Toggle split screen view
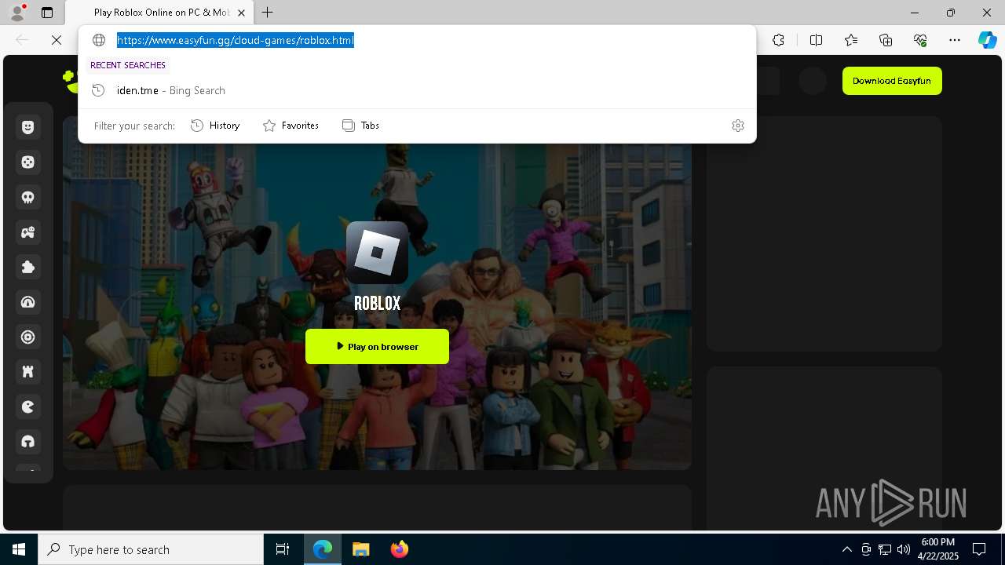 (816, 40)
